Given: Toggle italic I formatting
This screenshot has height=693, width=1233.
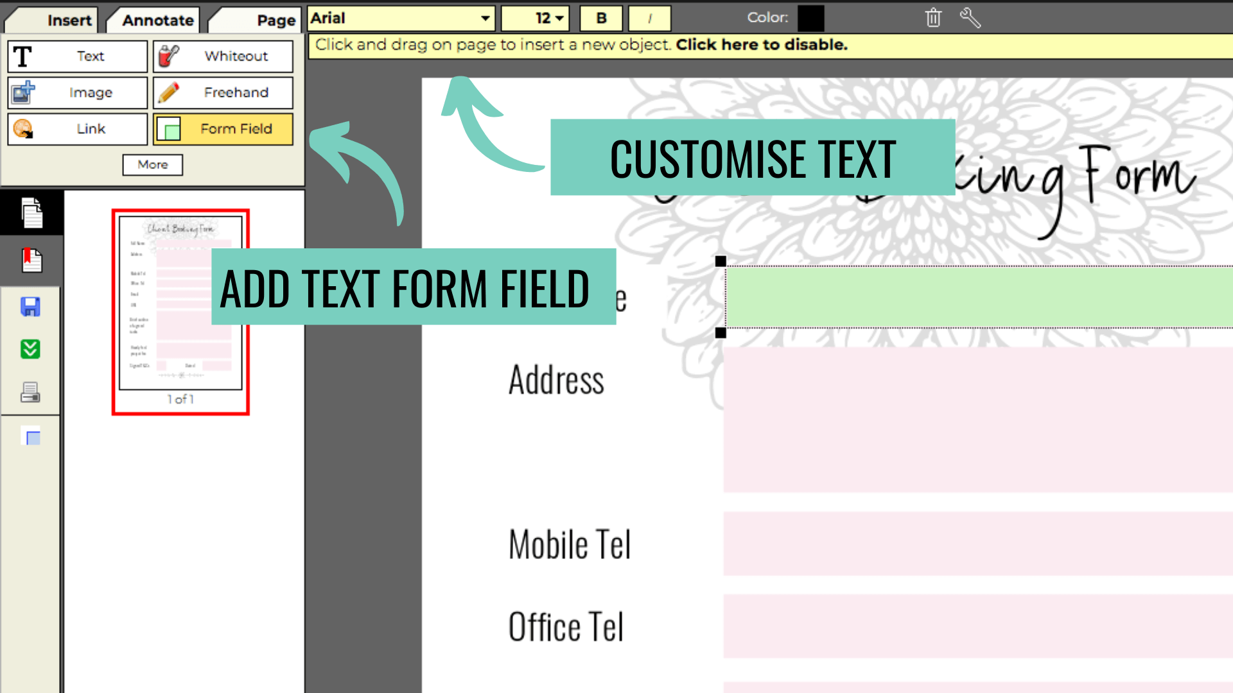Looking at the screenshot, I should point(649,18).
